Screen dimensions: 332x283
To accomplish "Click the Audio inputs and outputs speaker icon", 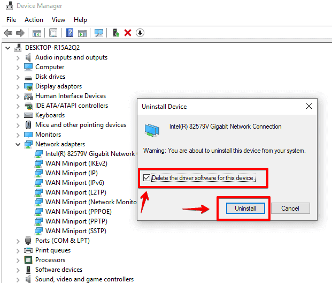I will 28,57.
